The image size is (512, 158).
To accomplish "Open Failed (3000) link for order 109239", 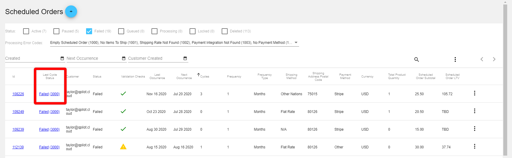I will pyautogui.click(x=49, y=129).
